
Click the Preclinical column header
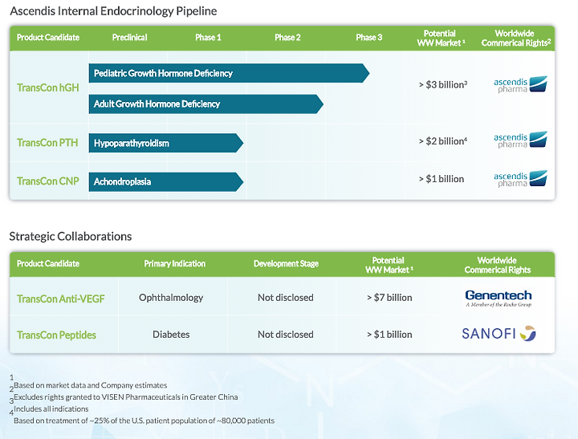pyautogui.click(x=130, y=38)
